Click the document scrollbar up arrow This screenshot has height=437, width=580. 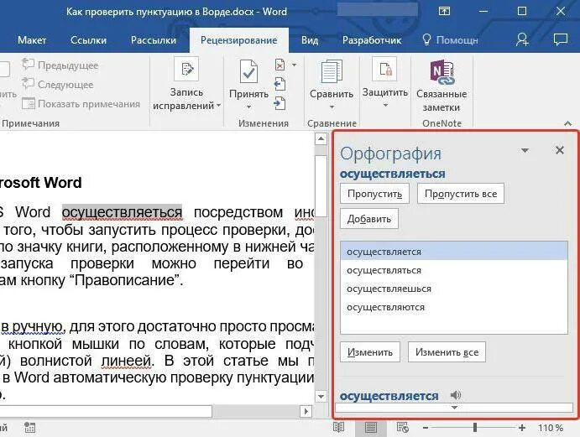pyautogui.click(x=321, y=139)
